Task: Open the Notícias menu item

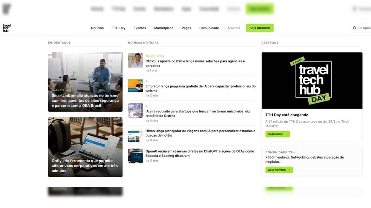Action: pos(97,28)
